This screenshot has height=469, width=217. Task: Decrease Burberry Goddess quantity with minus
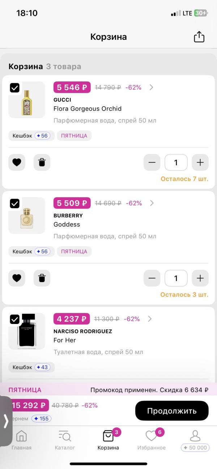[152, 278]
